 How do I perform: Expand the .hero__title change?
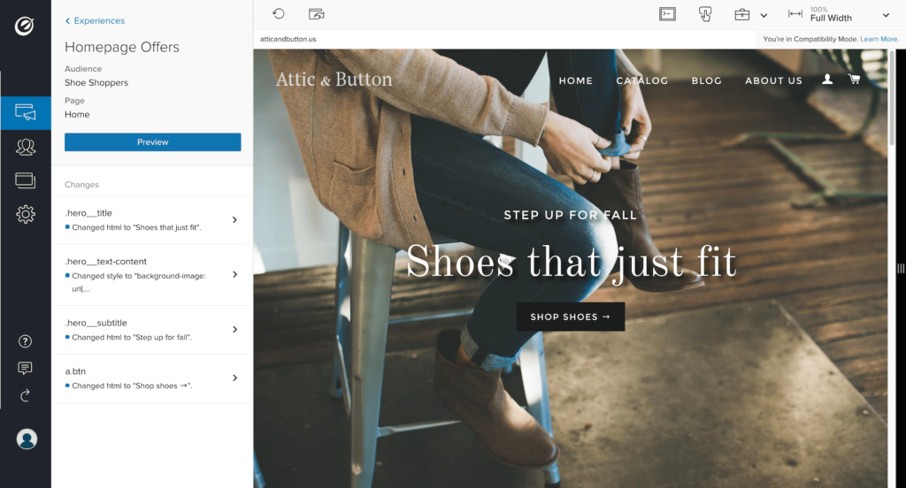tap(234, 219)
